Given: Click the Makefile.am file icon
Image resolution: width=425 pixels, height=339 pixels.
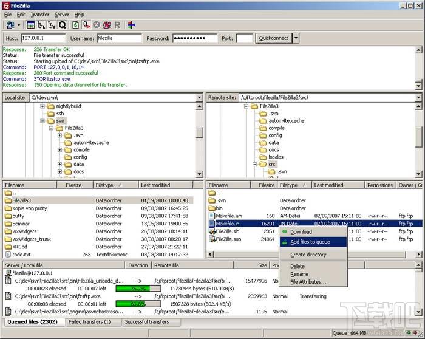Looking at the screenshot, I should tap(212, 216).
